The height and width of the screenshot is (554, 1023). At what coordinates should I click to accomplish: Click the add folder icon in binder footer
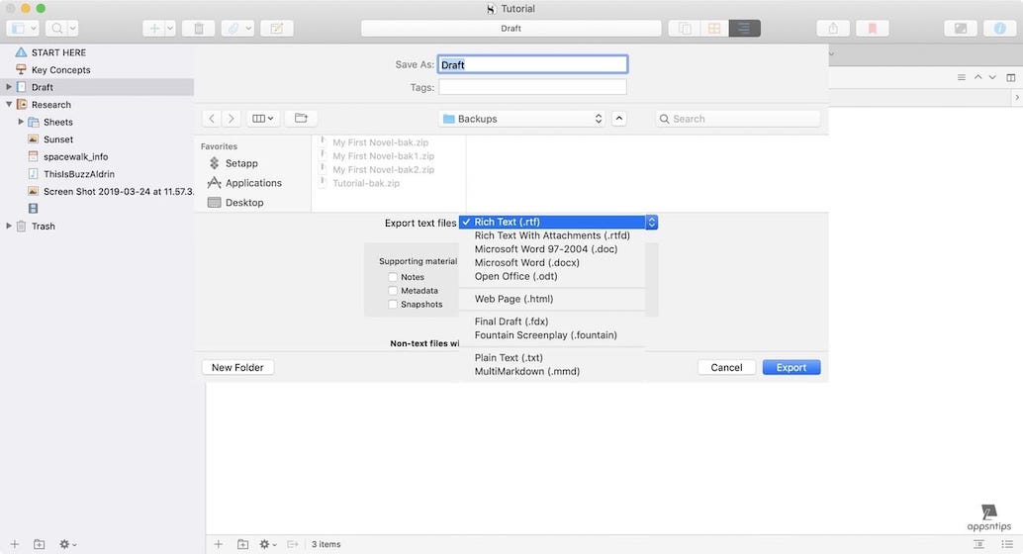(x=40, y=544)
